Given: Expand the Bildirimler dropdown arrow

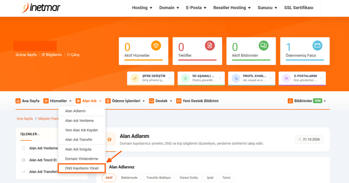Looking at the screenshot, I should (325, 101).
